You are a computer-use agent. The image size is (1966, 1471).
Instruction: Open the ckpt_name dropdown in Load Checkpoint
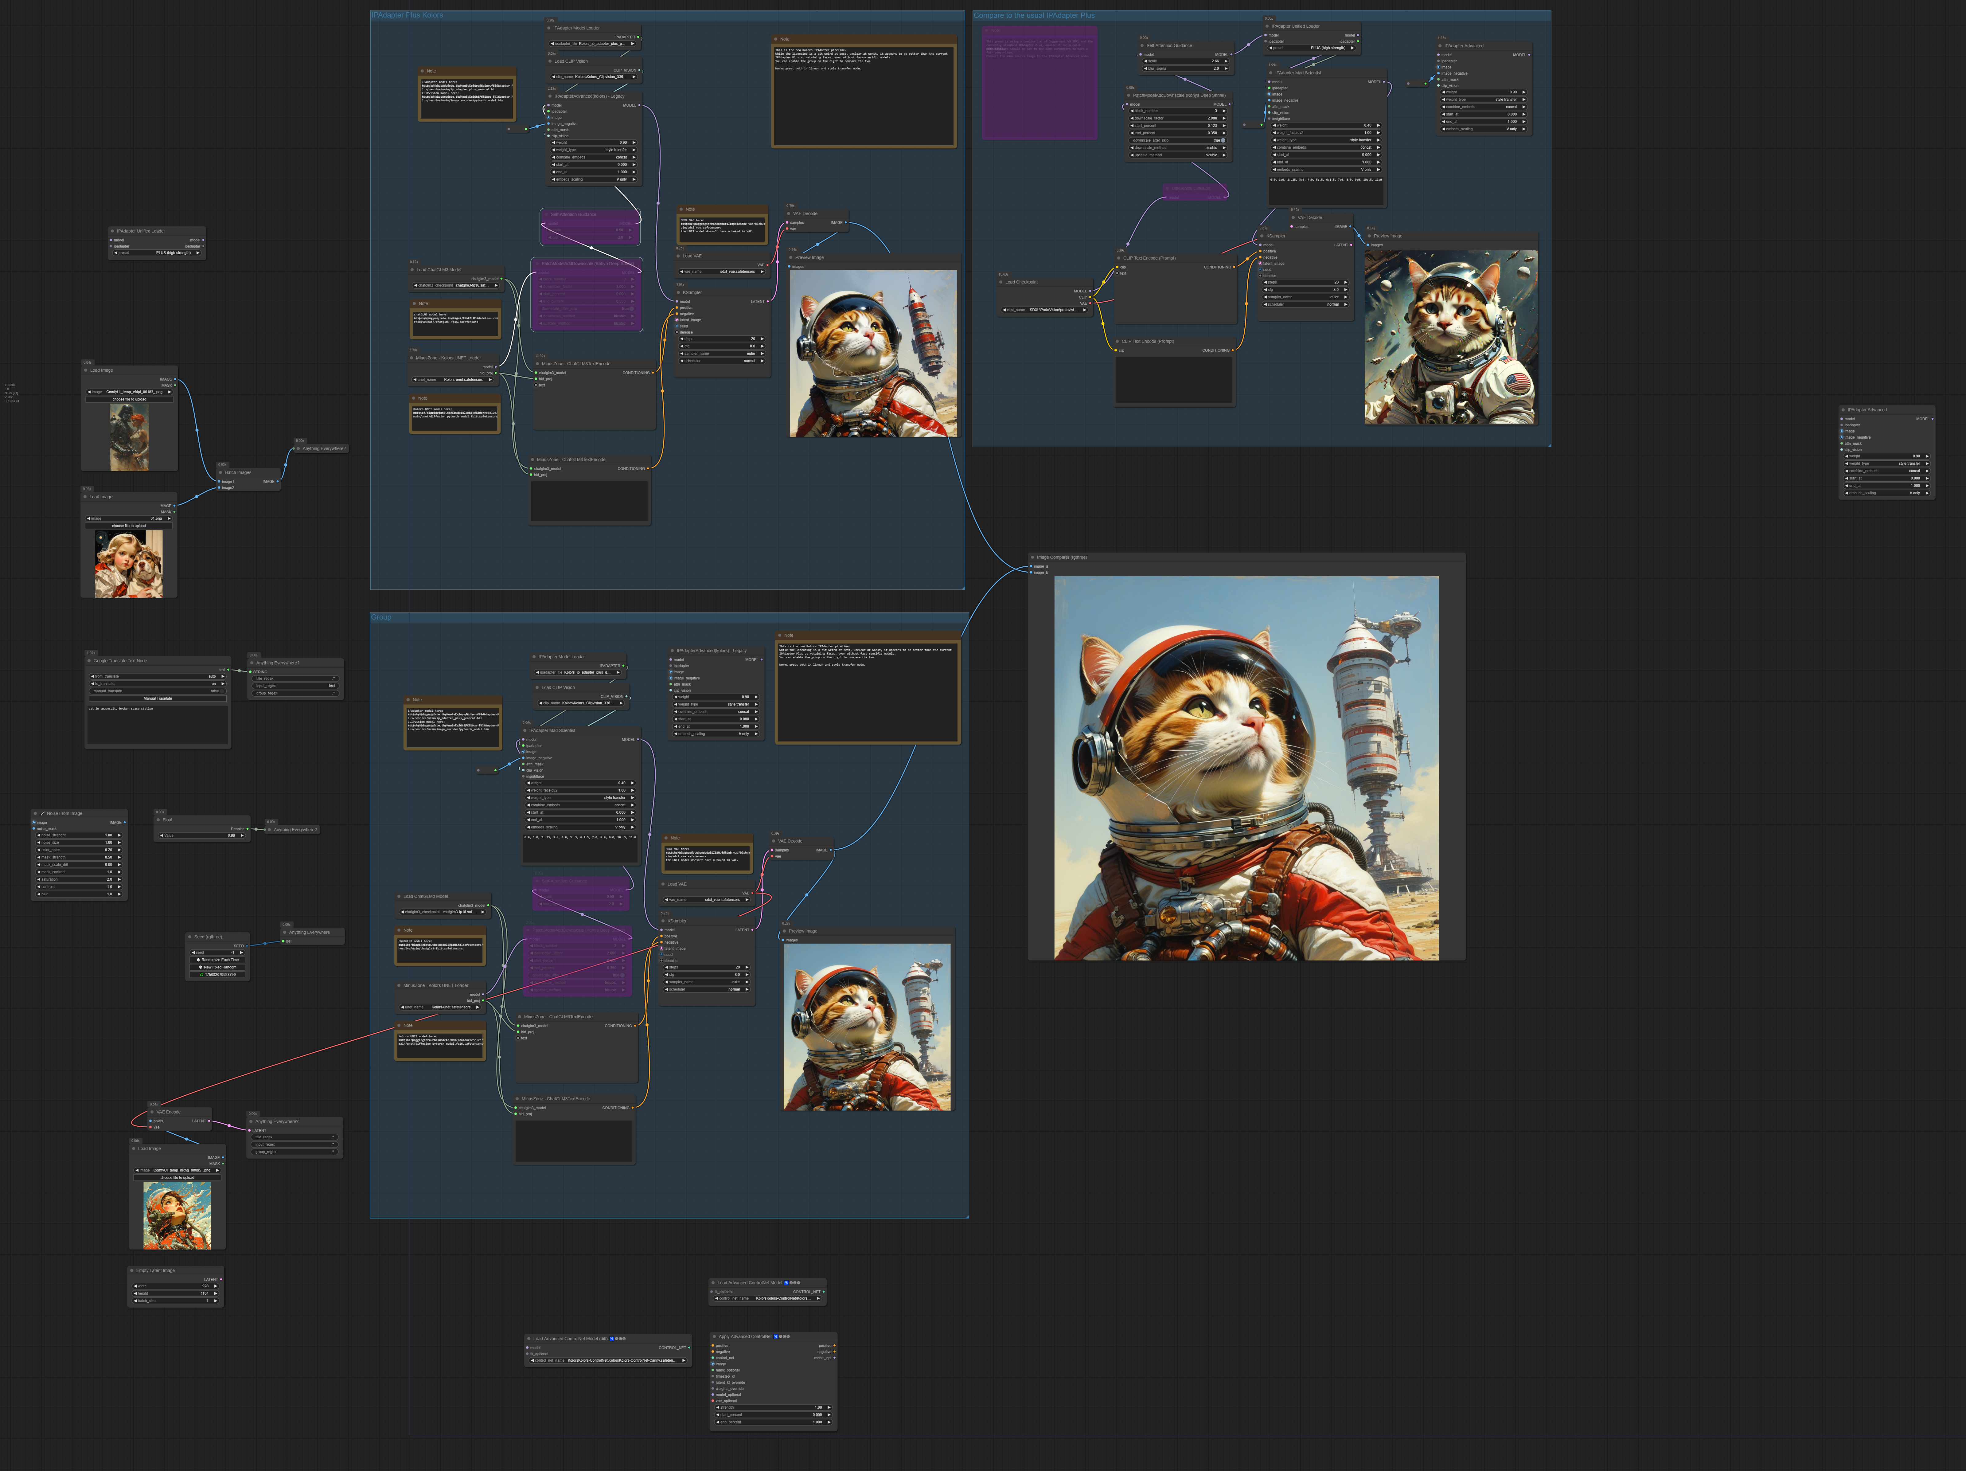tap(1045, 310)
